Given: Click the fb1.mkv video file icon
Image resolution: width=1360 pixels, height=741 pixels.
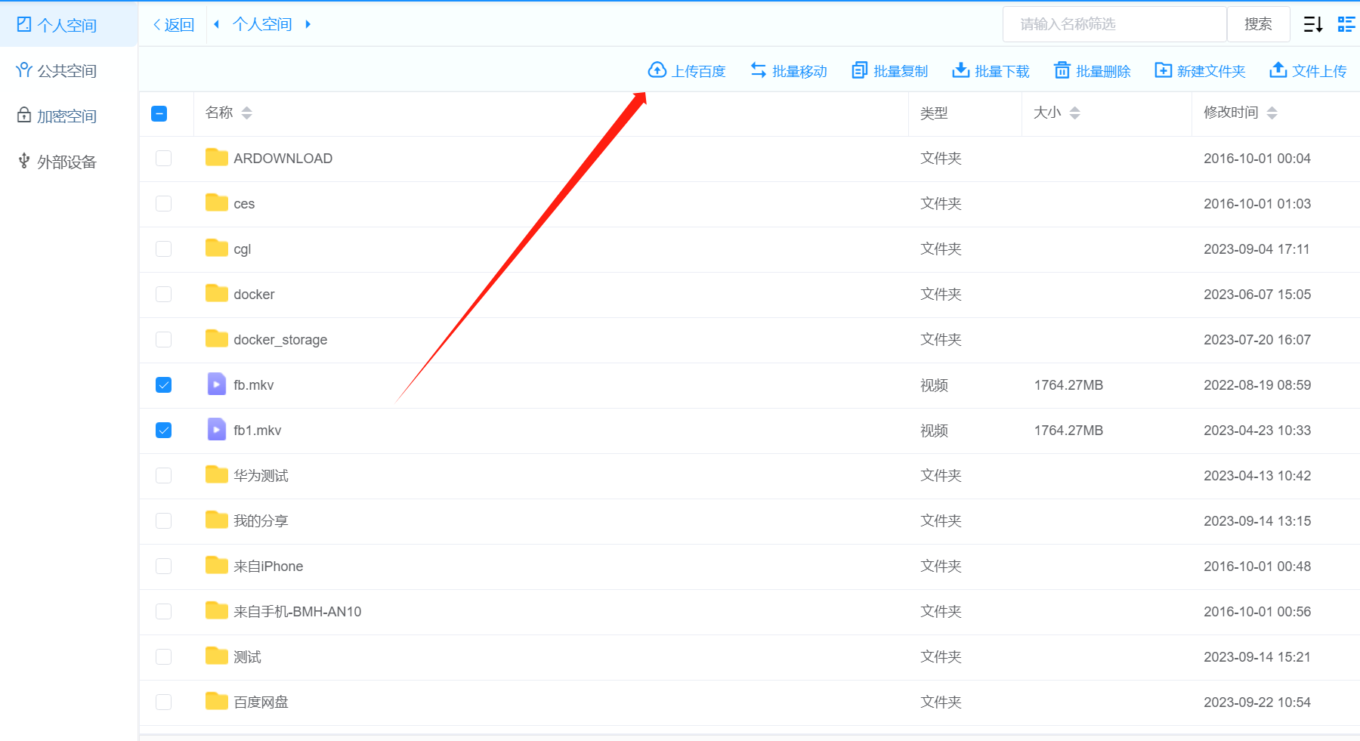Looking at the screenshot, I should pyautogui.click(x=217, y=430).
